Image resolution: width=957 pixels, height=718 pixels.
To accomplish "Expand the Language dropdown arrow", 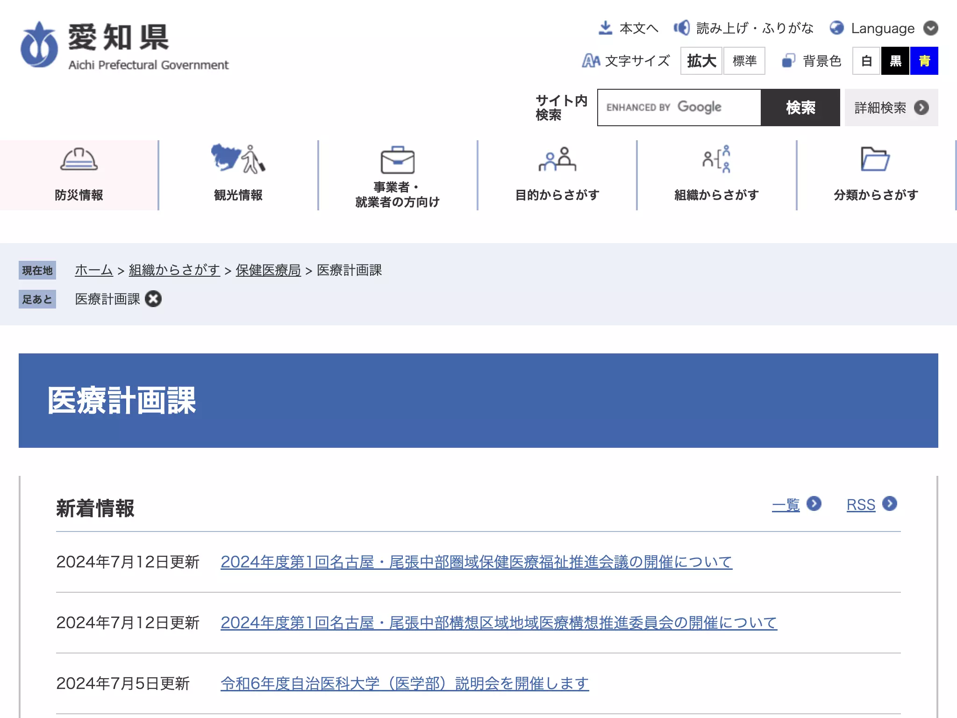I will click(930, 28).
